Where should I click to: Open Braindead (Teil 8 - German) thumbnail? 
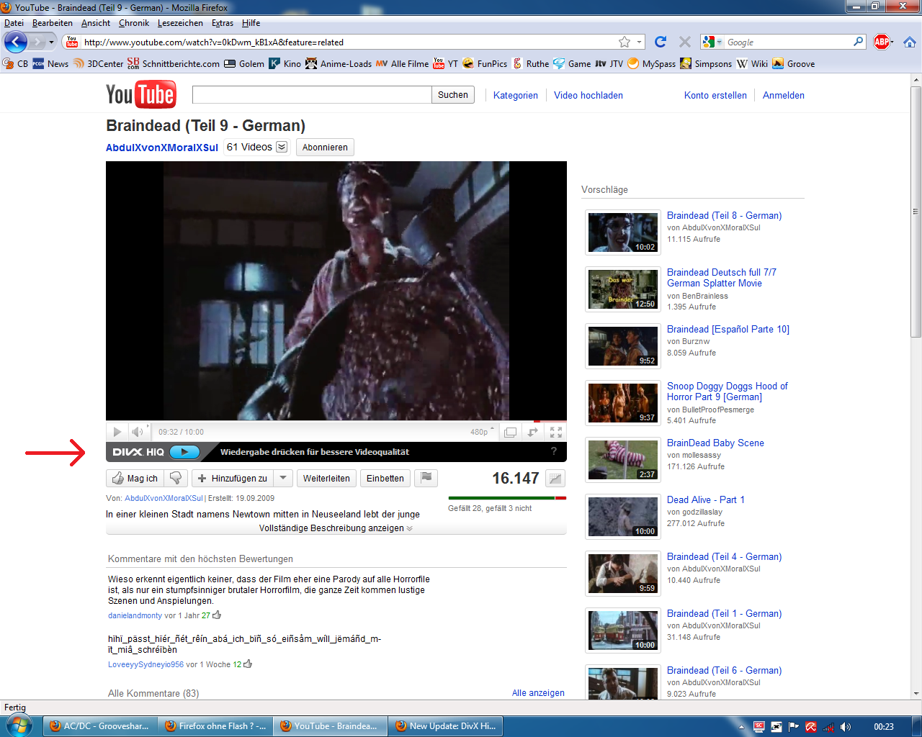[623, 232]
